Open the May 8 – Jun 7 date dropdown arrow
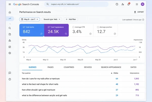The width and height of the screenshot is (152, 102). (x=37, y=19)
